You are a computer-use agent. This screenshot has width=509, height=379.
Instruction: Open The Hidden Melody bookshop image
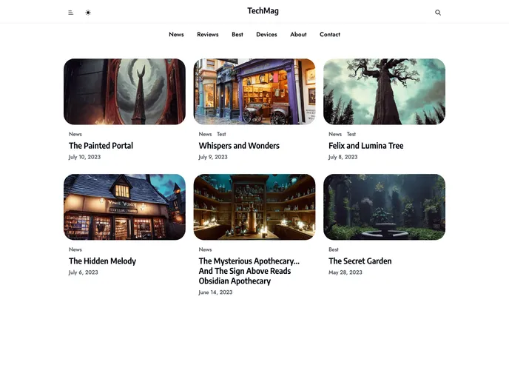coord(124,207)
